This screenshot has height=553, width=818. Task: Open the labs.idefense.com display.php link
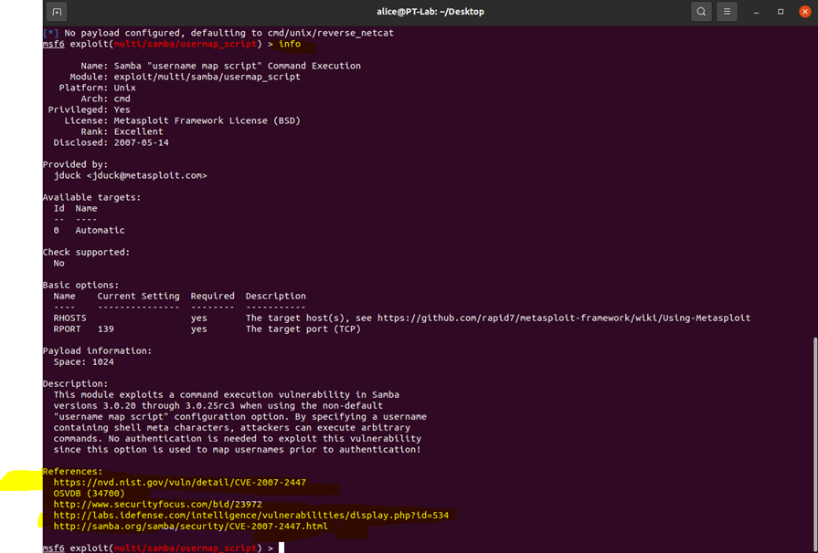251,515
